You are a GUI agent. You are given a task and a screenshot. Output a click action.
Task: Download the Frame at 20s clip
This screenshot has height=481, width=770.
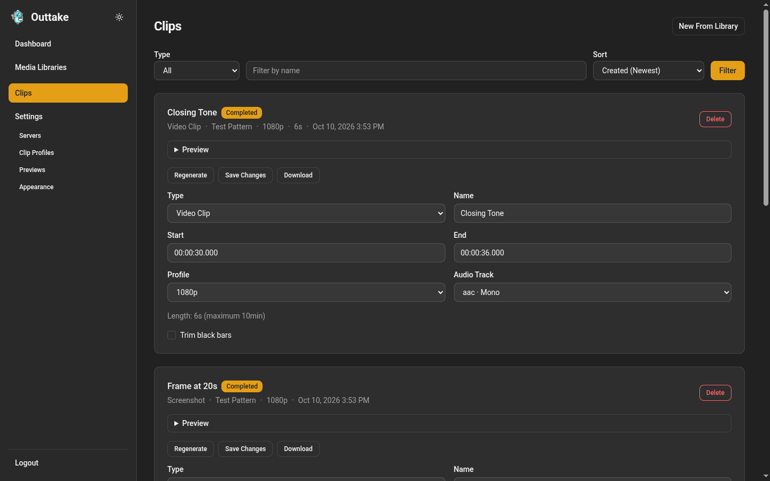tap(298, 449)
